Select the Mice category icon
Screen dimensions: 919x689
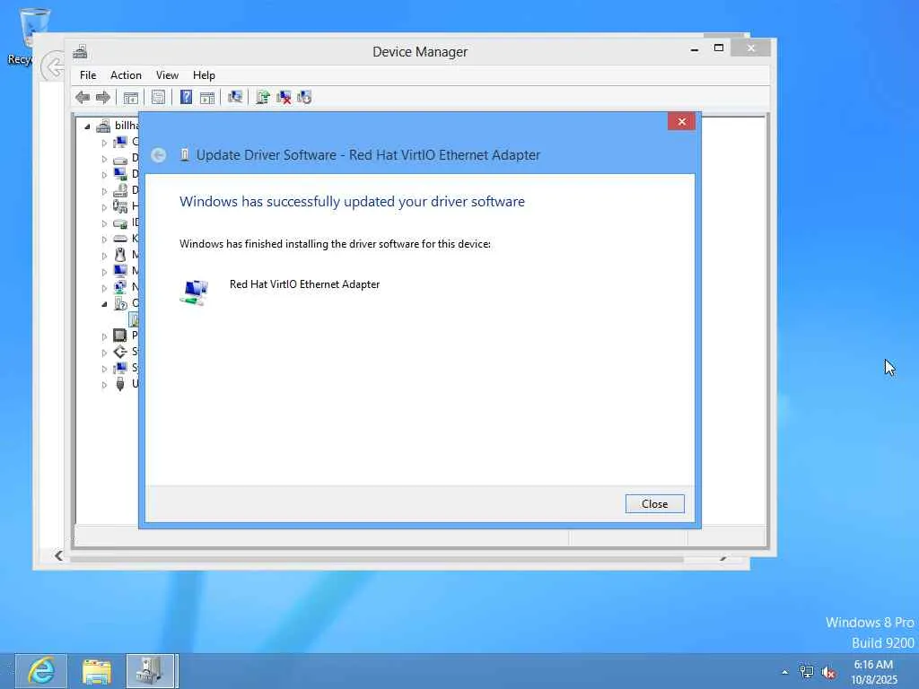pos(119,255)
